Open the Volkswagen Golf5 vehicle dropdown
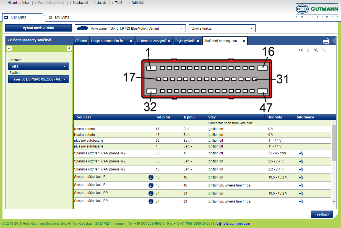The height and width of the screenshot is (228, 341). (130, 28)
